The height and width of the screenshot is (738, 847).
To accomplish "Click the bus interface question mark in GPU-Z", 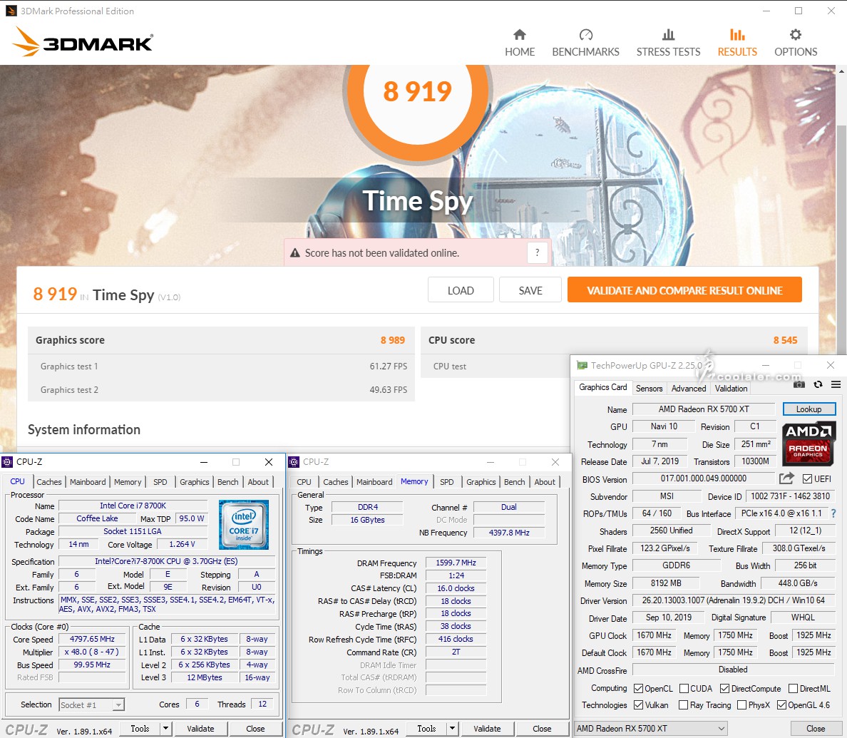I will (833, 513).
